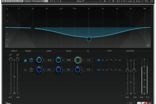
Task: Enable band 2 power button
Action: point(25,70)
